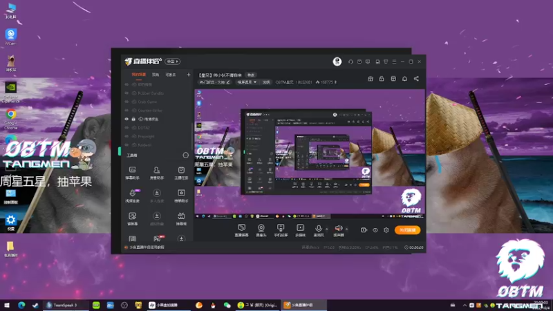553x311 pixels.
Task: Click the stream timer 00:00:00
Action: 414,247
